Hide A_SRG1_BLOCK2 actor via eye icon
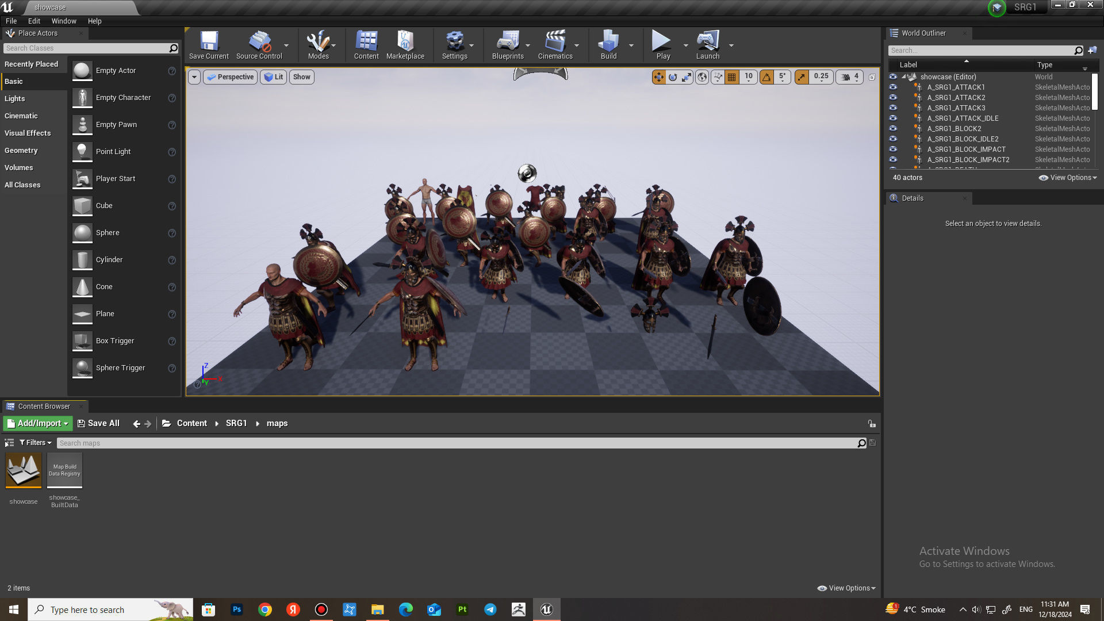 [x=893, y=129]
